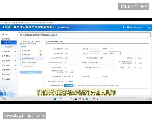
Task: Click the 工伤保险投保总金额 input field
Action: click(x=106, y=67)
